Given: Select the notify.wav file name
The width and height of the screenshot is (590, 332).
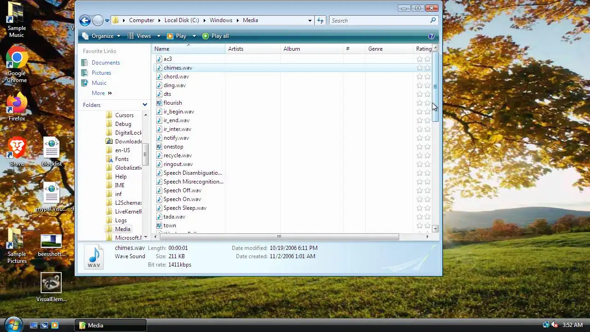Looking at the screenshot, I should [x=176, y=138].
